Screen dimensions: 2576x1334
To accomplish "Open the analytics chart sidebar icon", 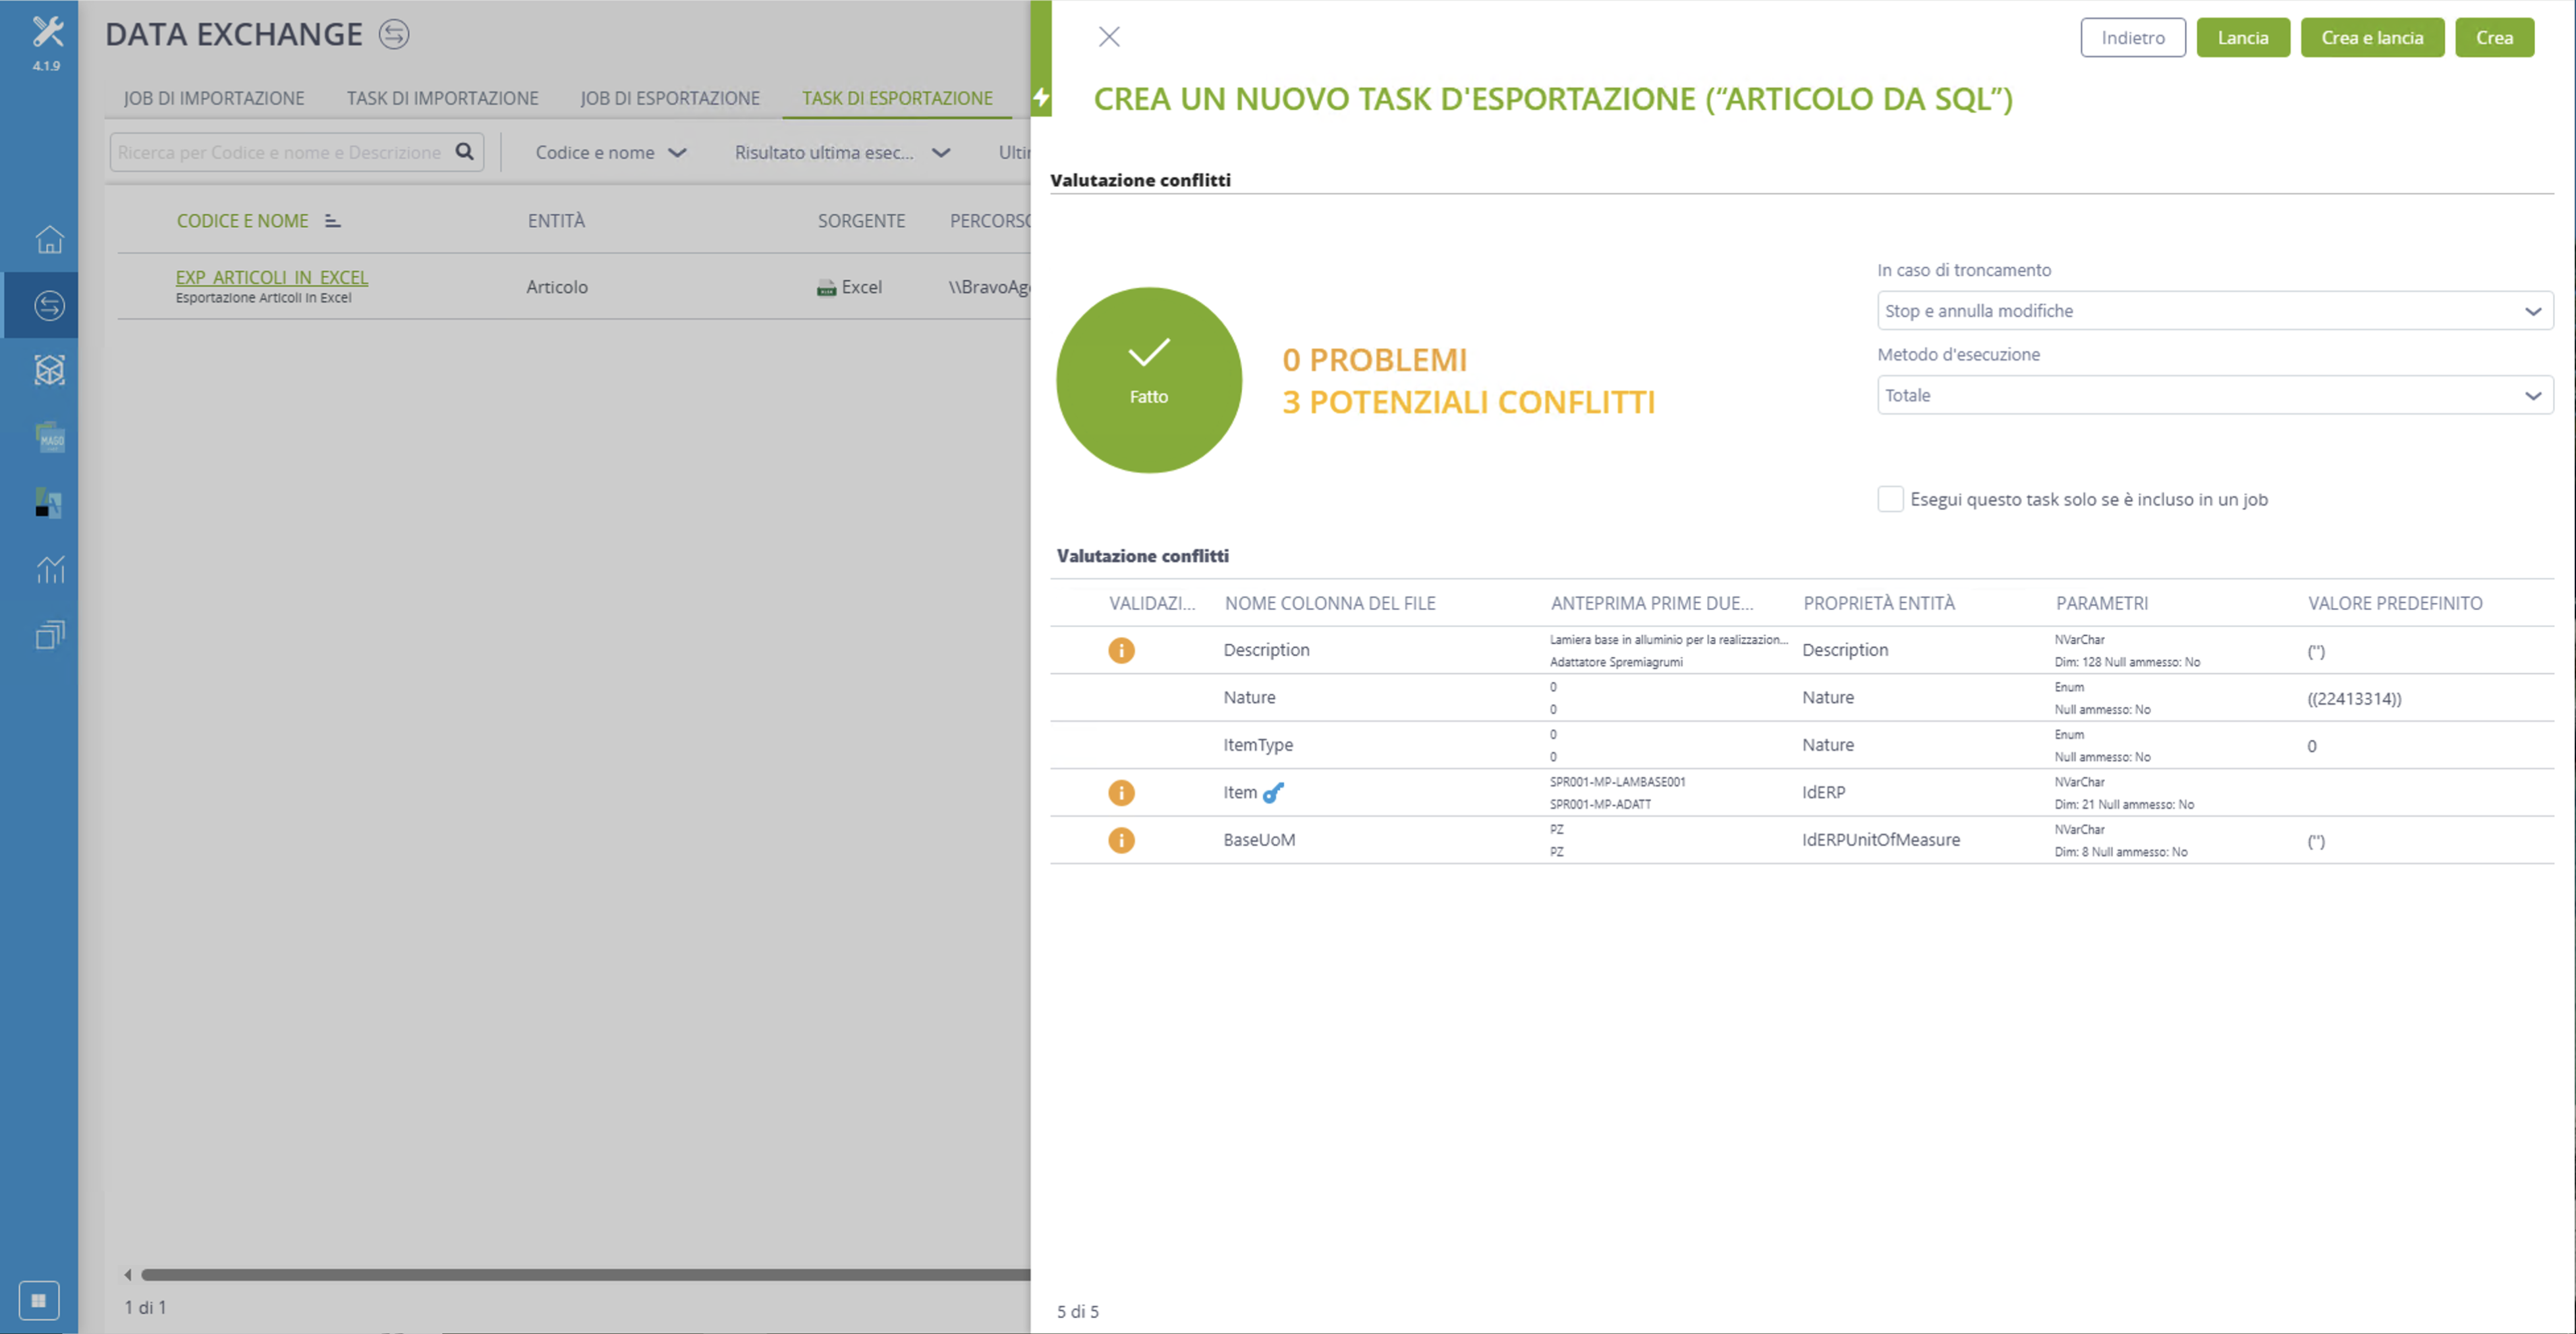I will tap(49, 569).
